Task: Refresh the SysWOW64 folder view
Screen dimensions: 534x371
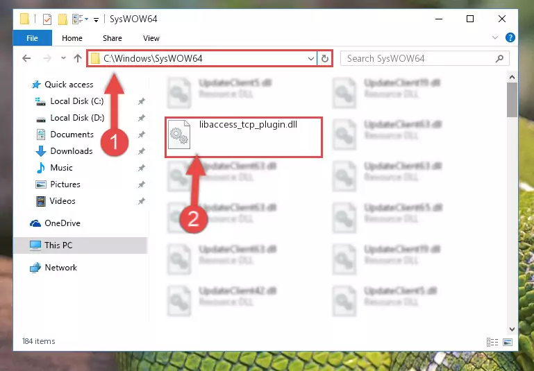Action: coord(324,58)
